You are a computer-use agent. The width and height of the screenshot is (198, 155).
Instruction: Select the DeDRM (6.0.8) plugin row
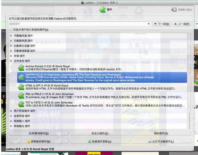tap(102, 77)
